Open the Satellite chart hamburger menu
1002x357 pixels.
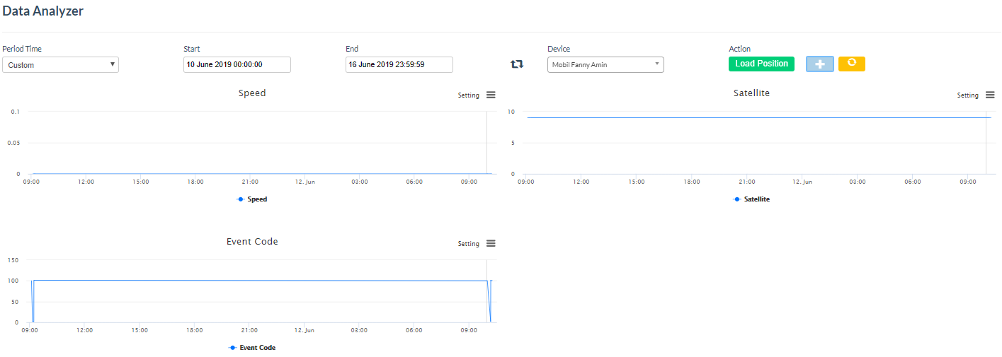990,95
